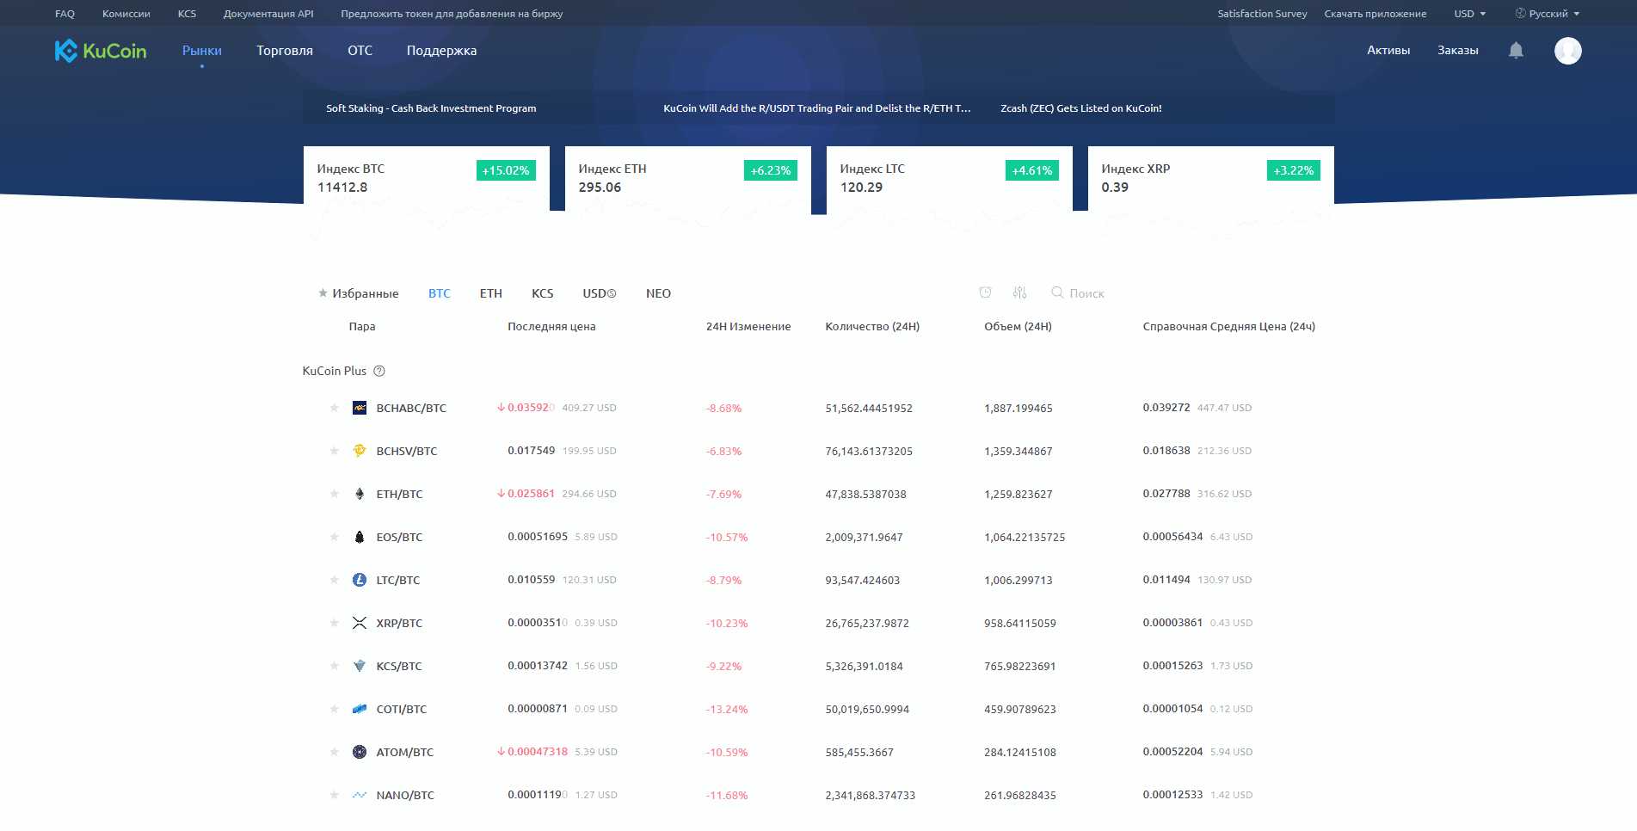Favorite the KCS/BTC pair star
The height and width of the screenshot is (831, 1637).
pyautogui.click(x=334, y=666)
